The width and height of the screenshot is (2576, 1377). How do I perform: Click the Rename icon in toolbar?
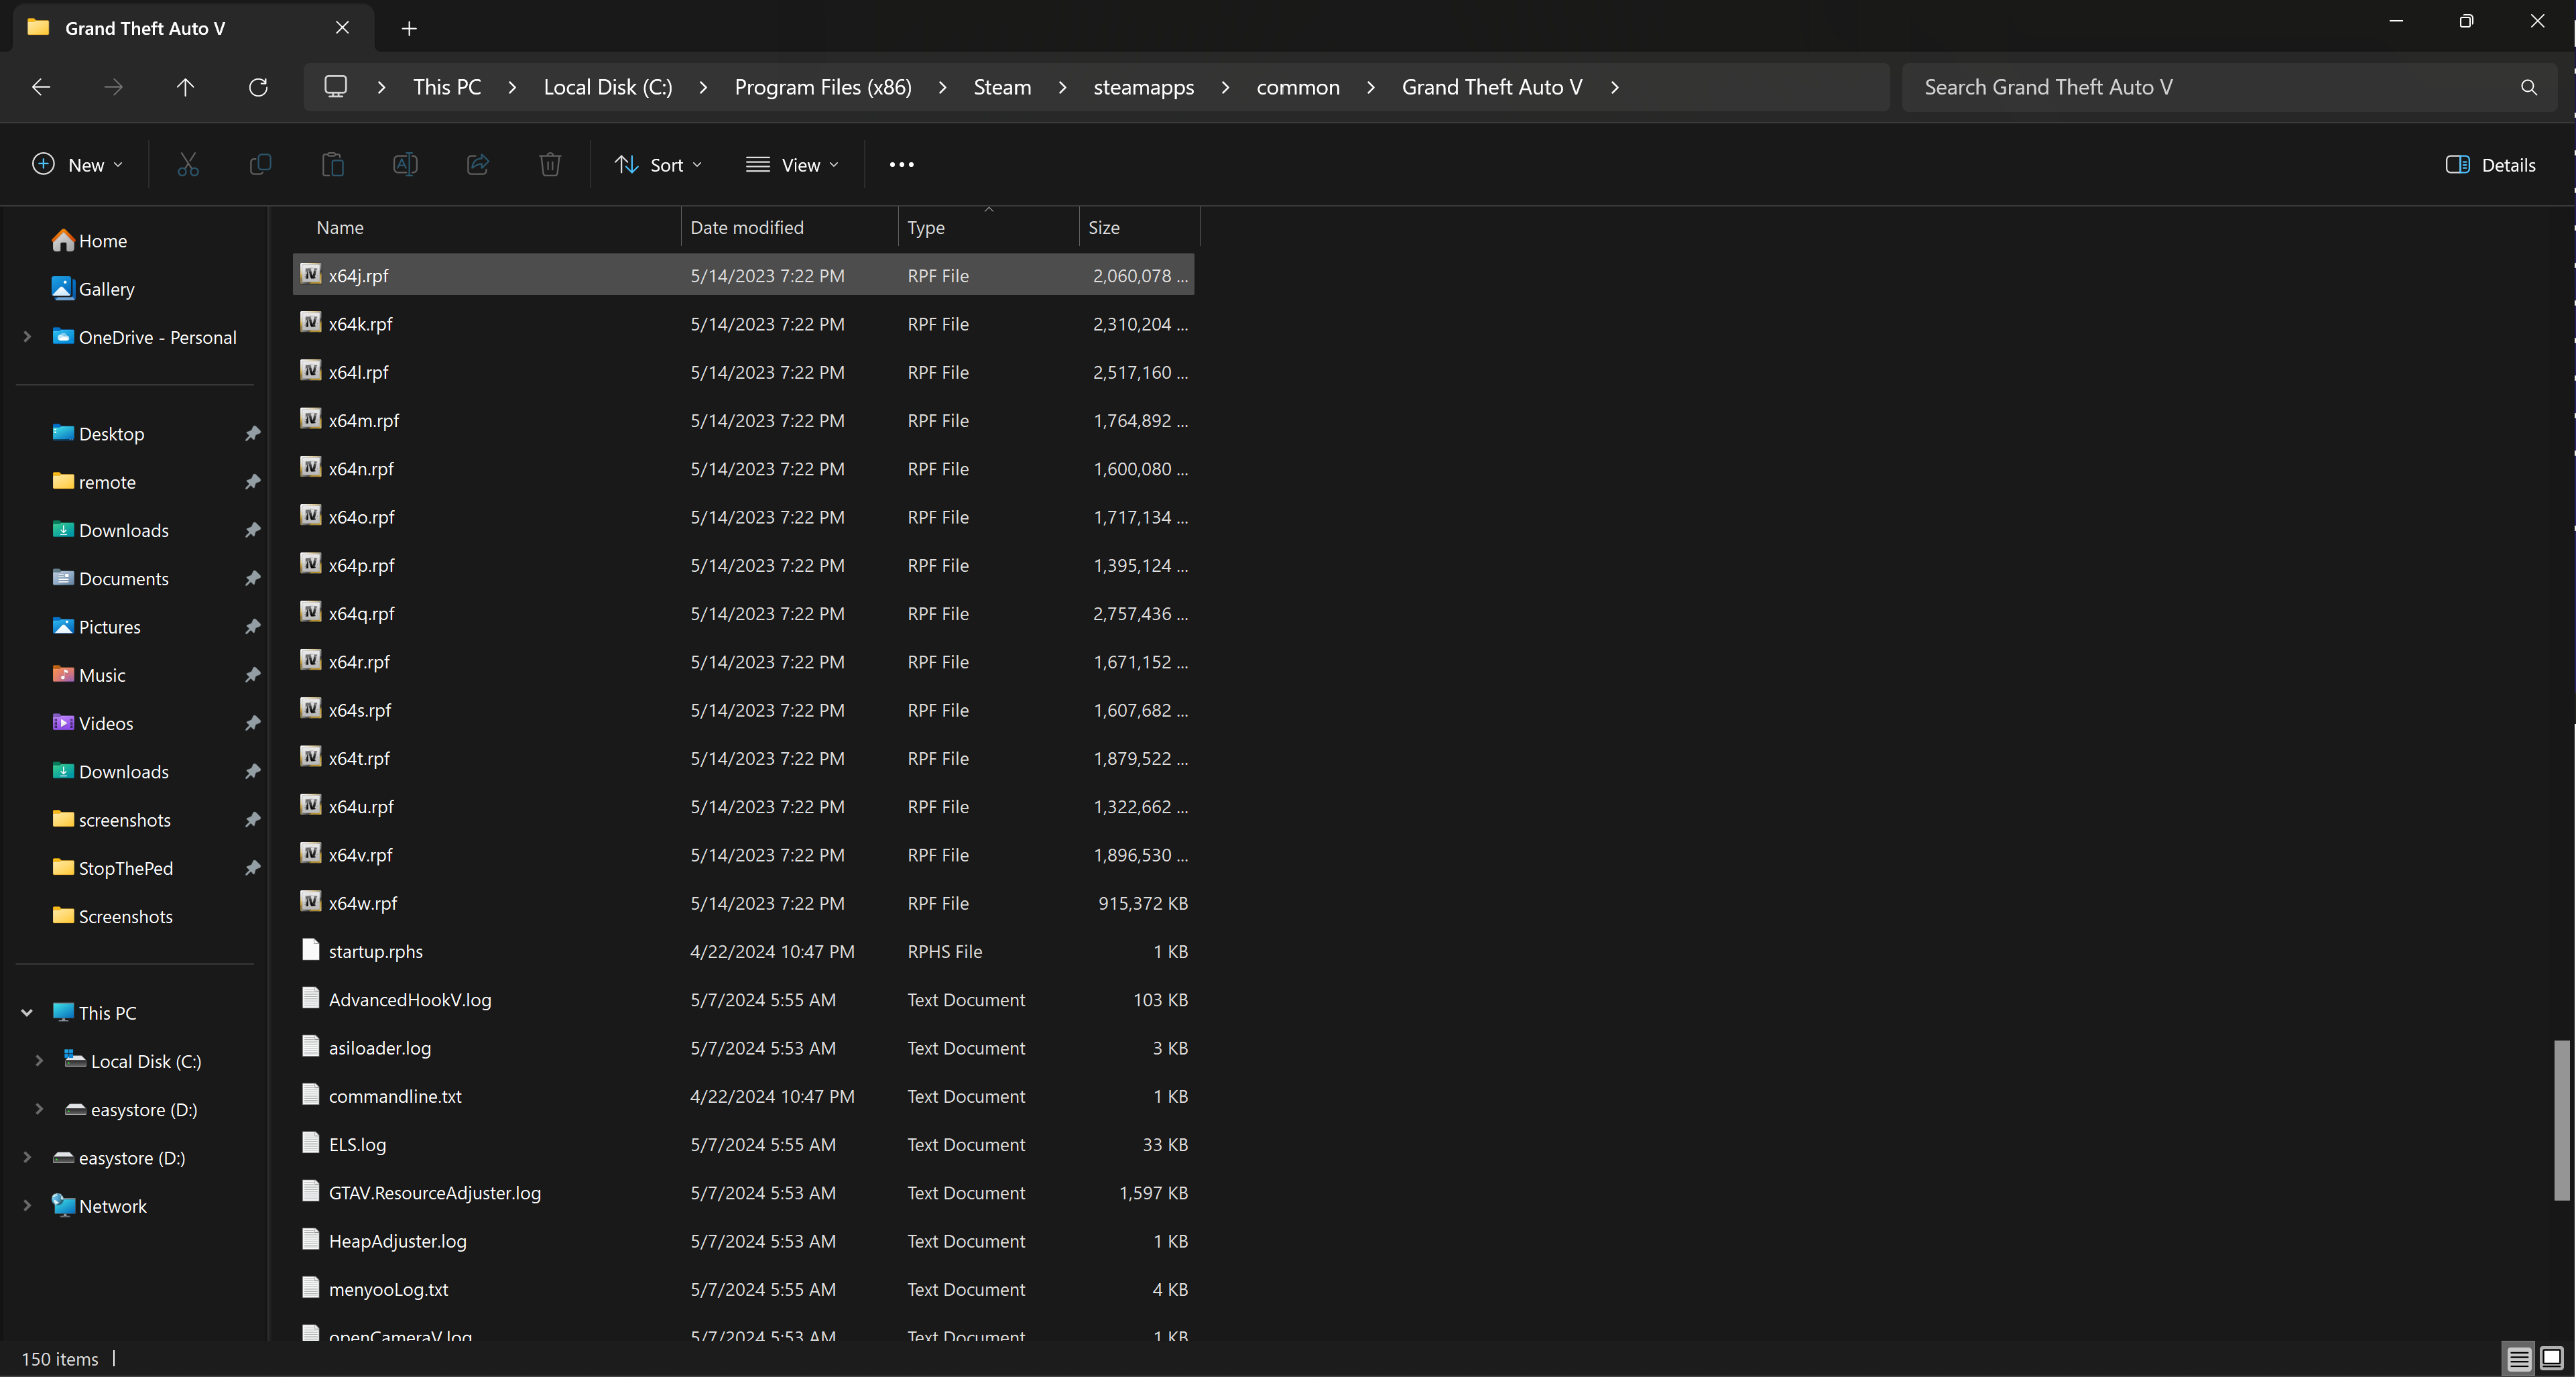pos(405,165)
